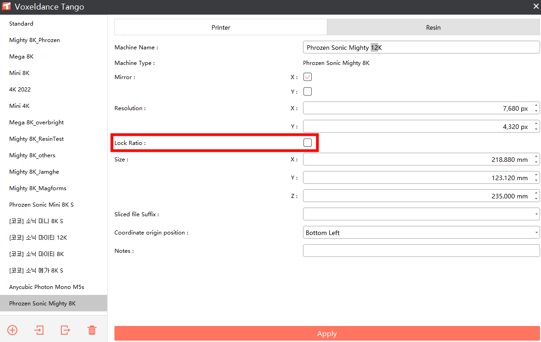The height and width of the screenshot is (342, 541).
Task: Select Mighty 8K_Jamghe profile
Action: (x=54, y=172)
